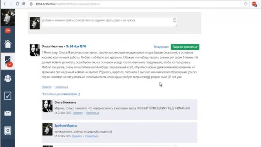This screenshot has width=261, height=147.
Task: Bookmark page with the heart icon
Action: pyautogui.click(x=246, y=4)
